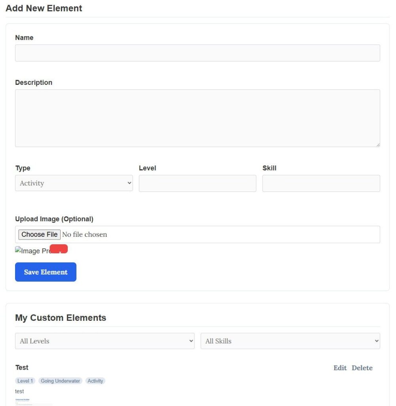This screenshot has width=396, height=406.
Task: Click the Going Underwater tag badge
Action: [x=60, y=381]
